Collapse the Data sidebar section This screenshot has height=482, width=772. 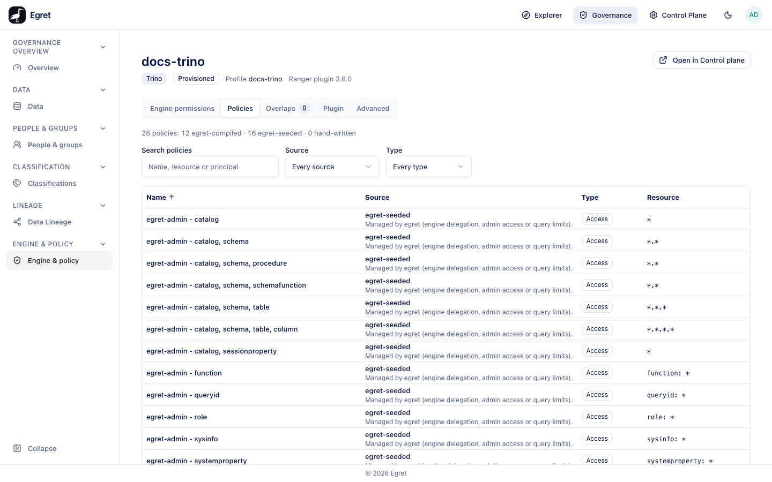pyautogui.click(x=103, y=90)
